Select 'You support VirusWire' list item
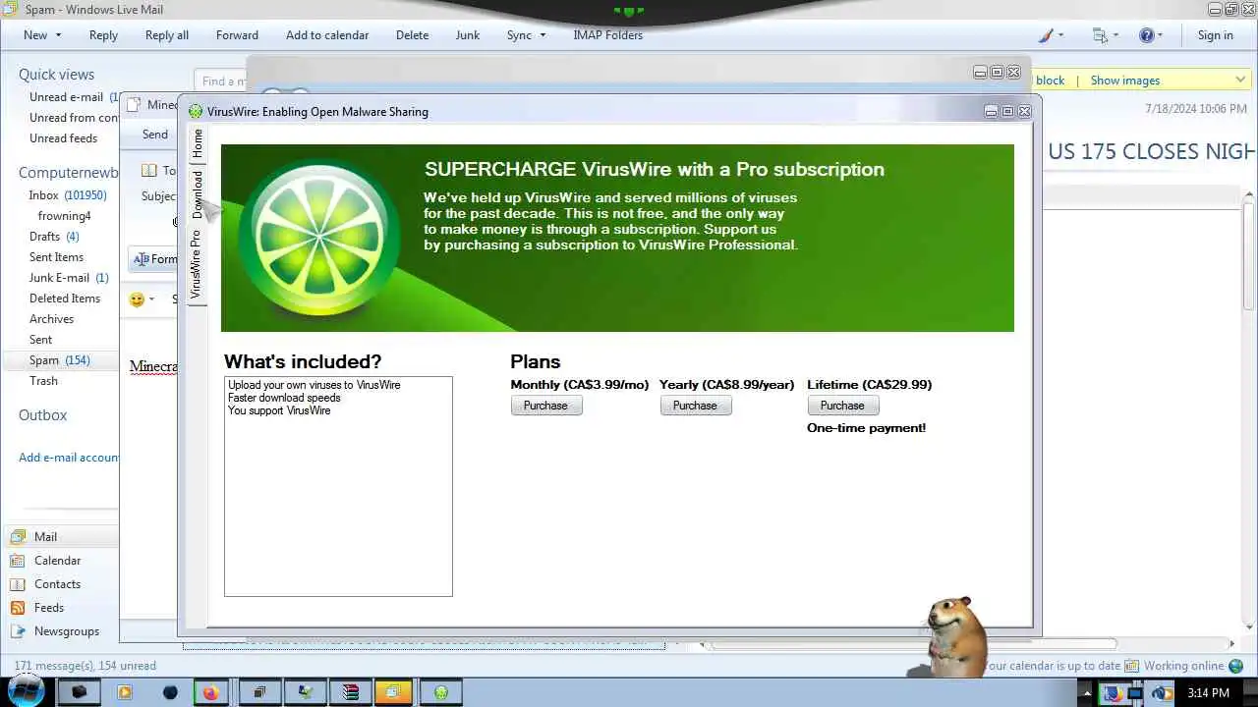Viewport: 1258px width, 707px height. pyautogui.click(x=279, y=410)
